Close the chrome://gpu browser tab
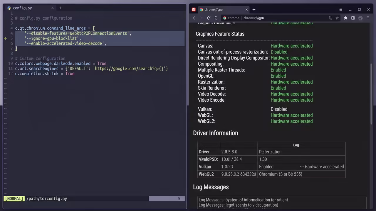The height and width of the screenshot is (211, 376). coord(246,10)
